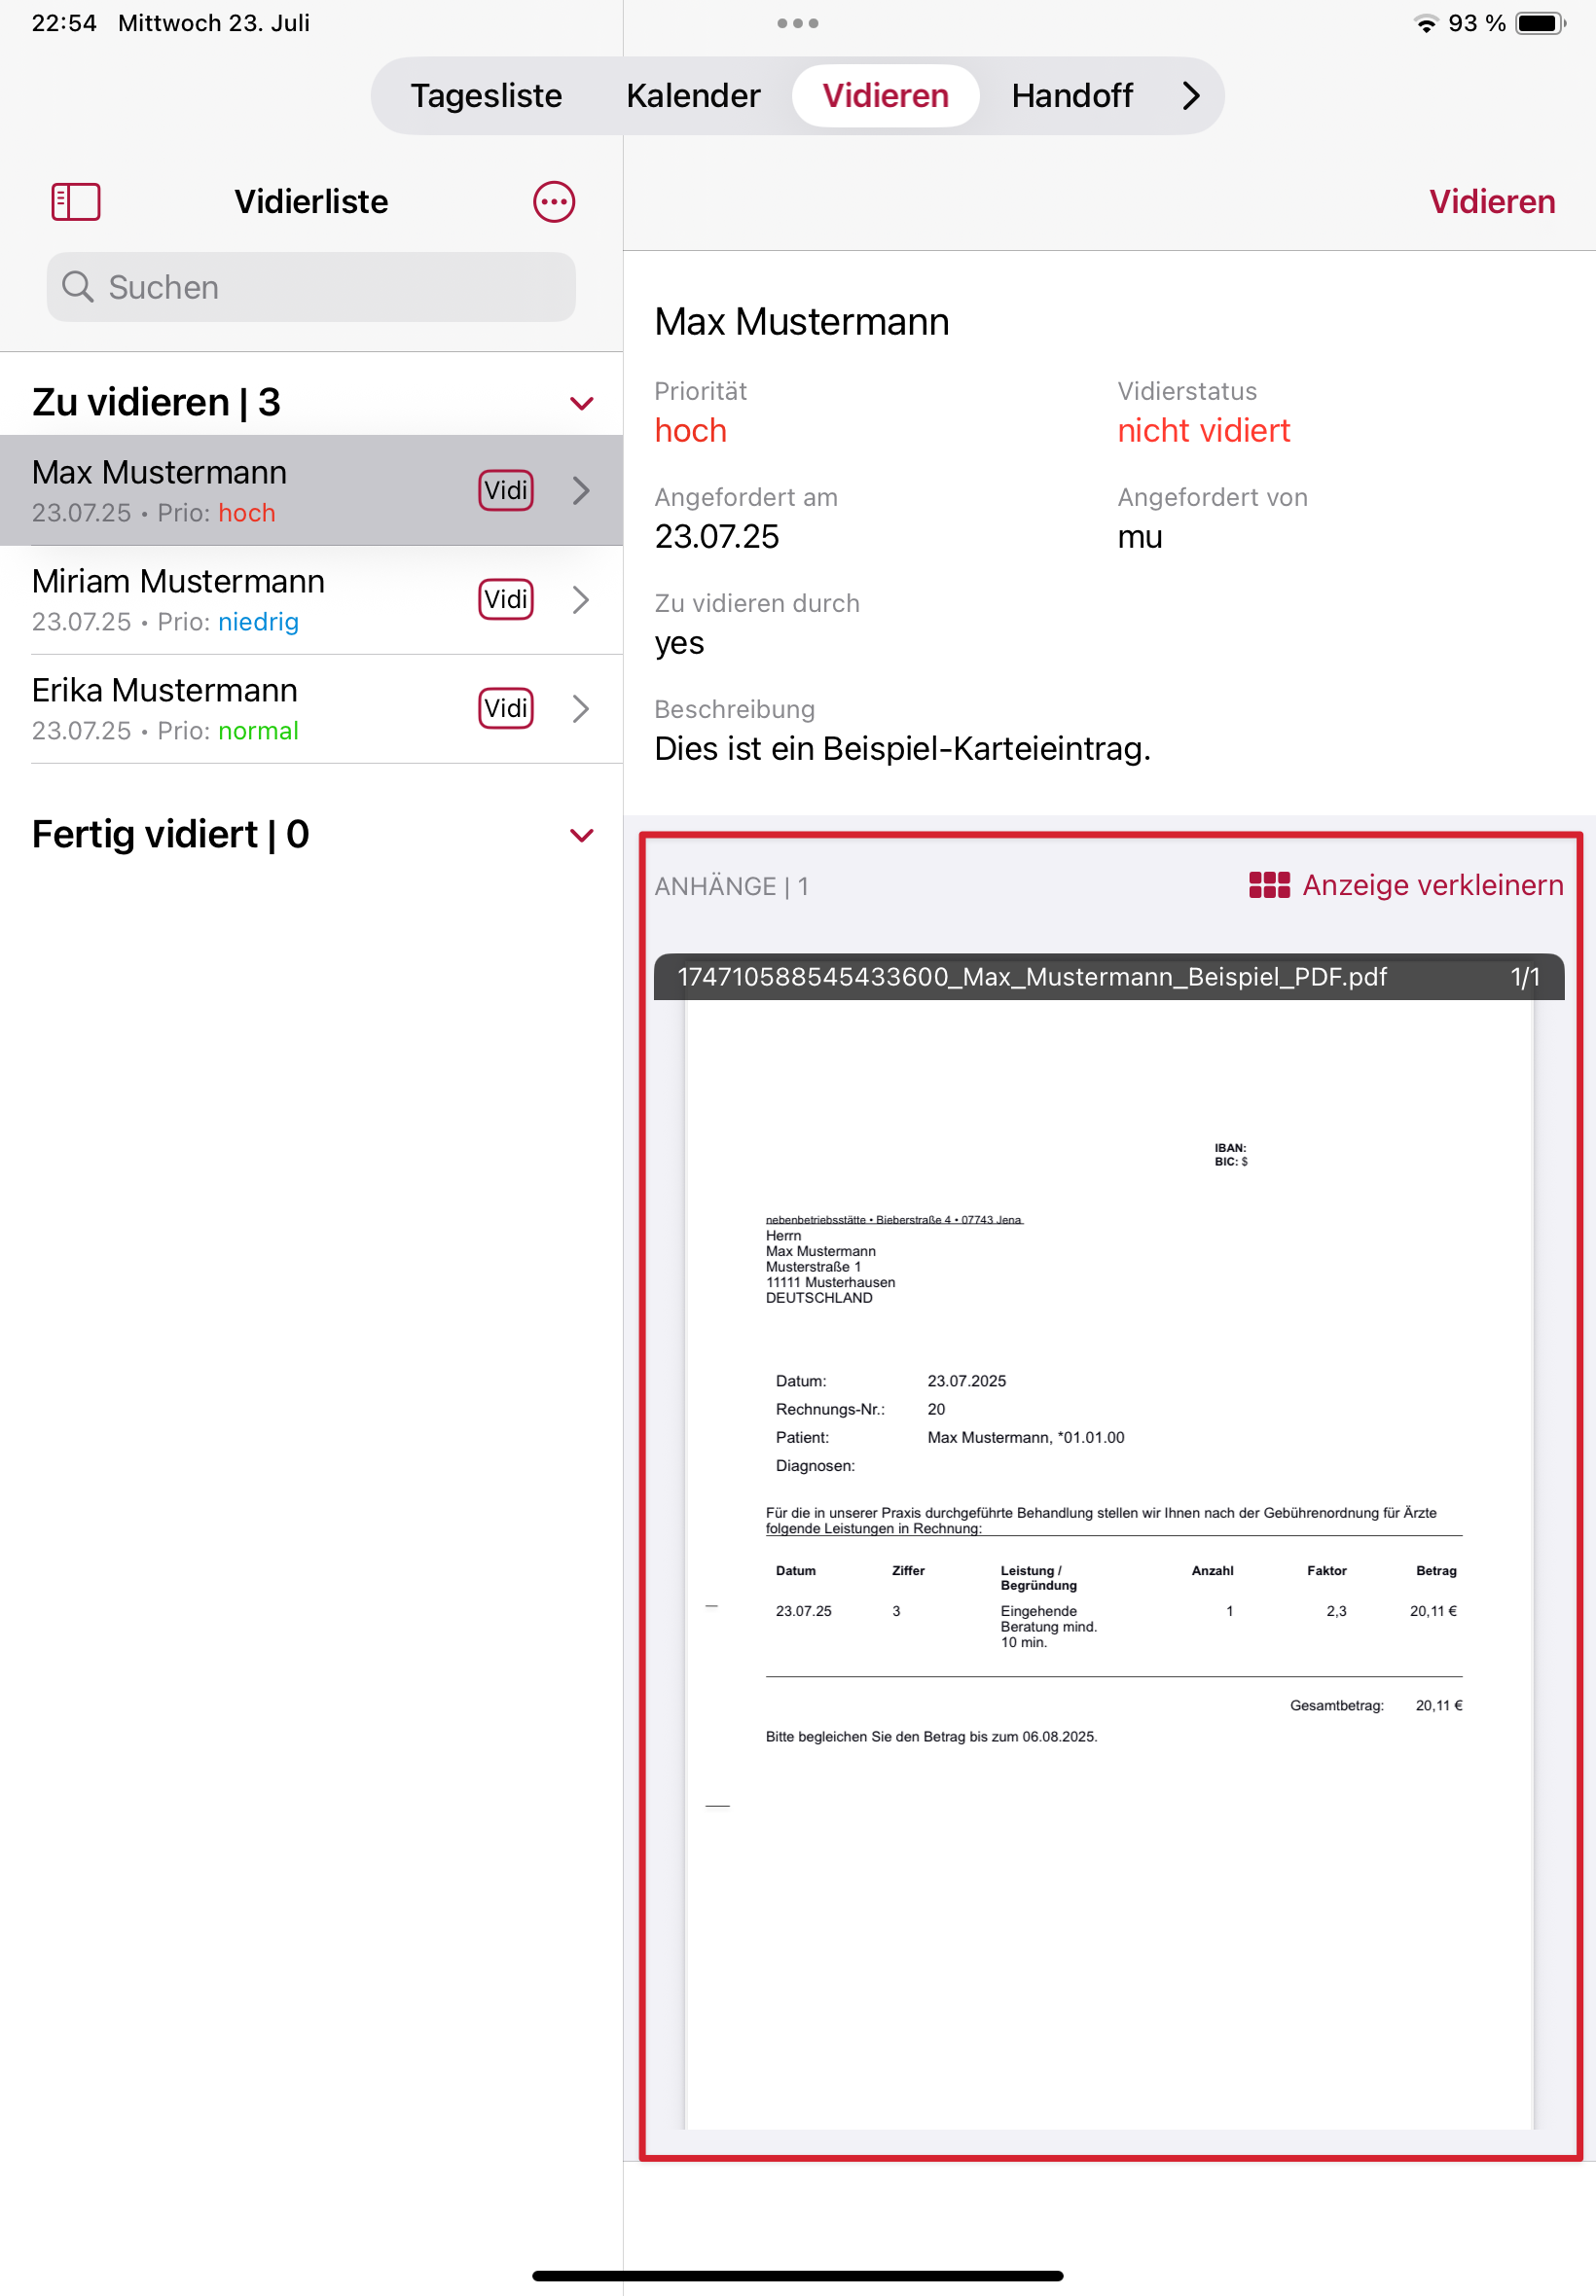Open Max Mustermann details via row chevron
Viewport: 1596px width, 2296px height.
coord(582,490)
